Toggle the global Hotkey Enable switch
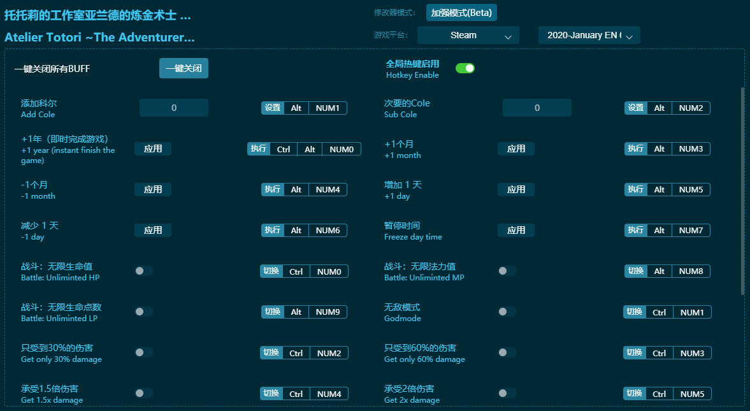 coord(465,68)
